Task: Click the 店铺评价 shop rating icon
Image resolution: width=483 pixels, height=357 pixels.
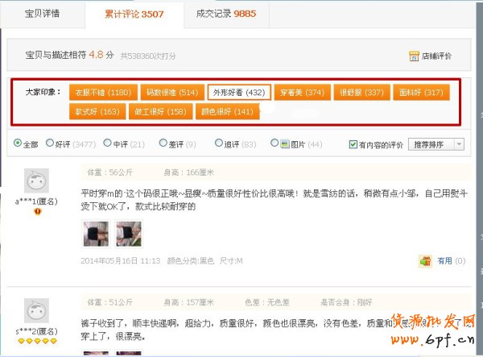Action: click(414, 56)
